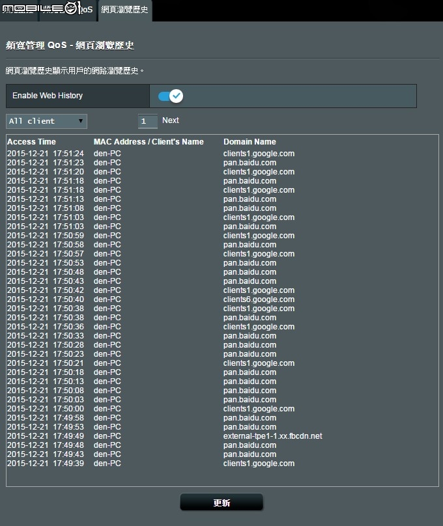Click clients1.google.com in 17:49:39 row
443x526 pixels.
click(x=259, y=464)
